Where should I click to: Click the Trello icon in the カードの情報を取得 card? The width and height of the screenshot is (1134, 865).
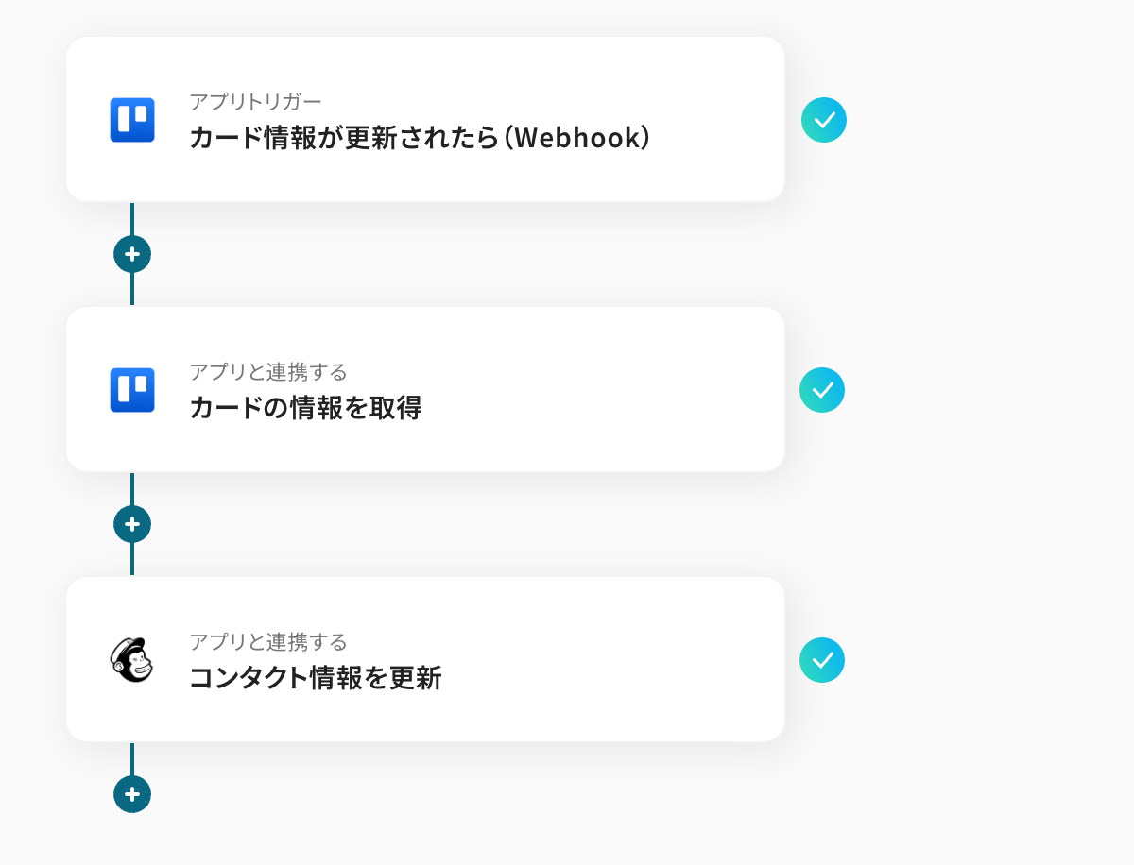[132, 390]
